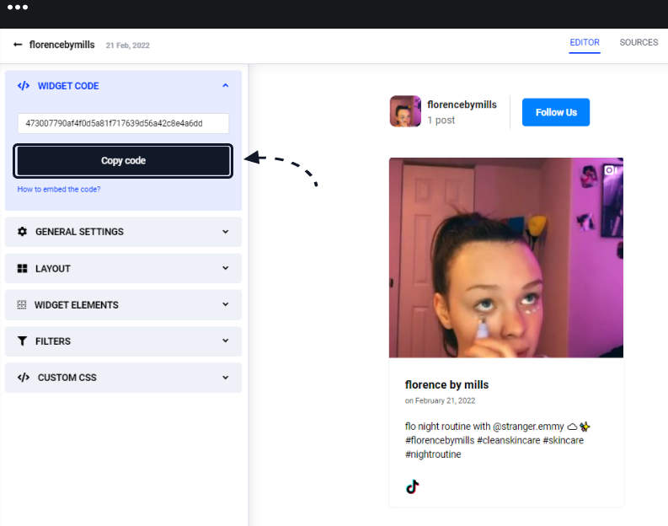Click the 'WIDGET ELEMENTS' label
The width and height of the screenshot is (668, 526).
(x=77, y=305)
